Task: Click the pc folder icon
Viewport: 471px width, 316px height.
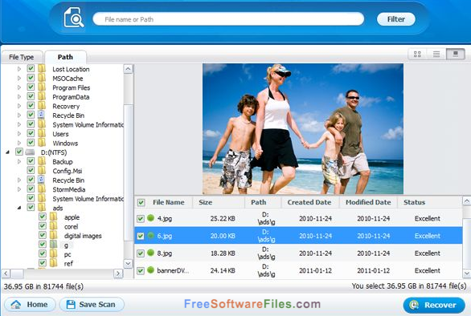Action: click(54, 254)
